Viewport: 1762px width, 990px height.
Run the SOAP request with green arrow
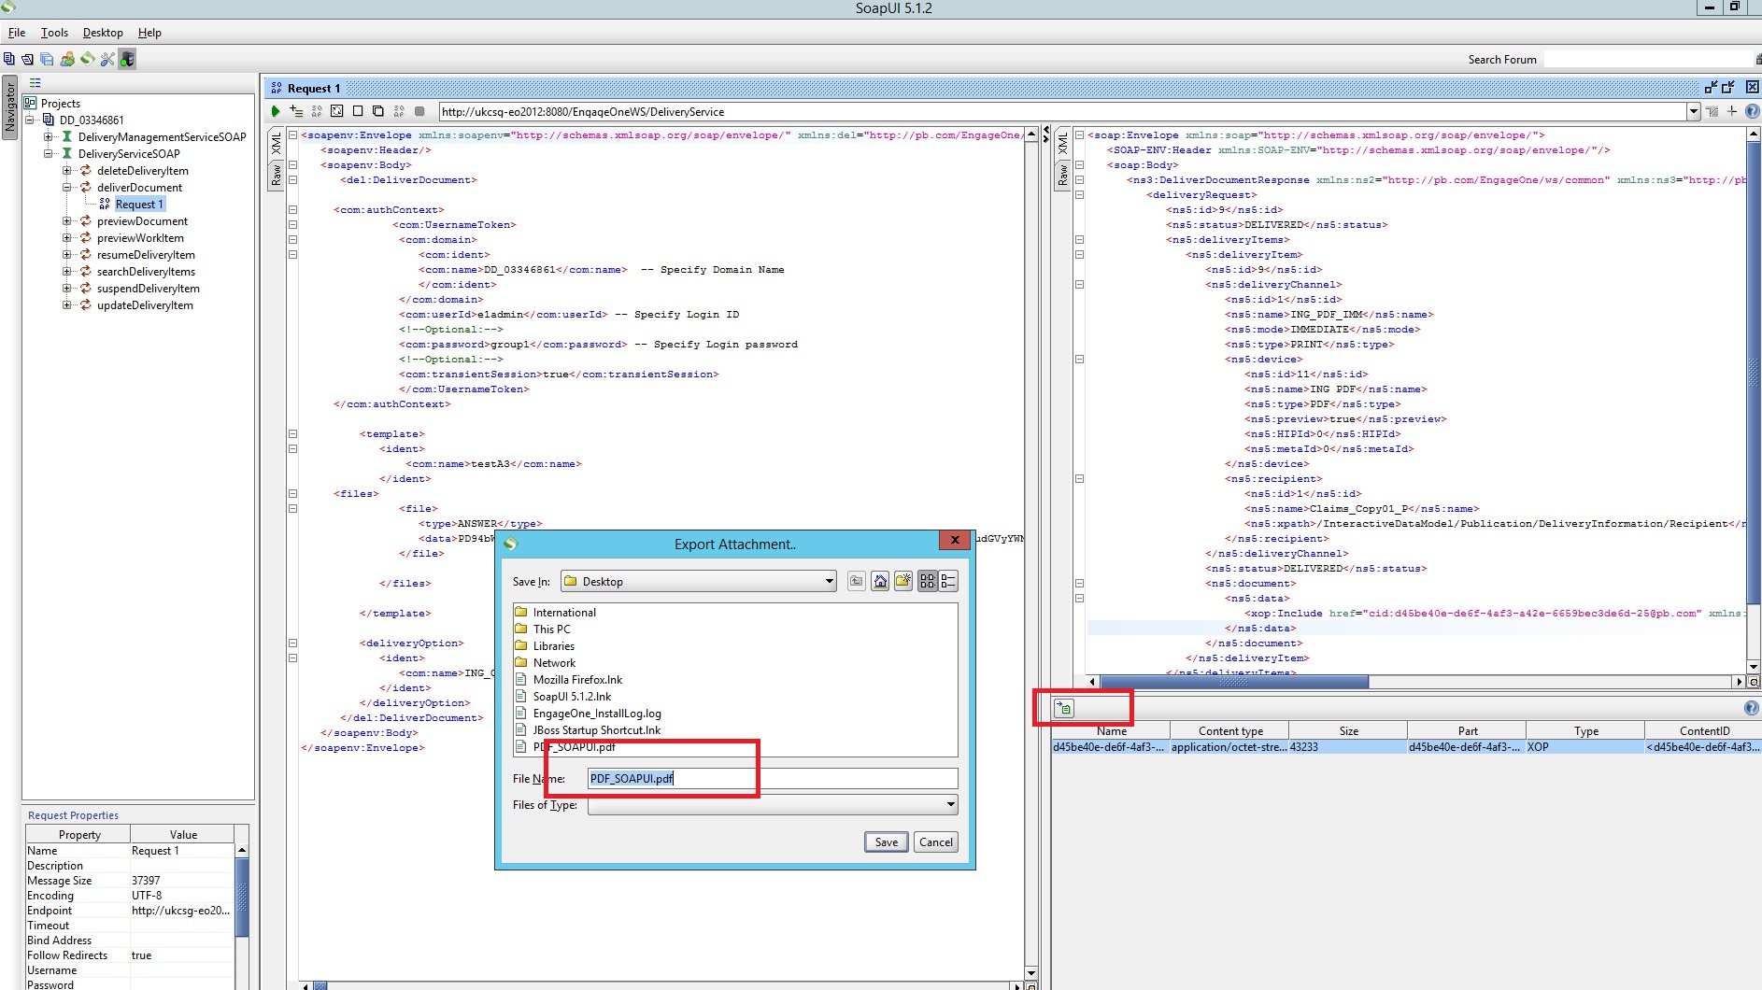(x=276, y=111)
